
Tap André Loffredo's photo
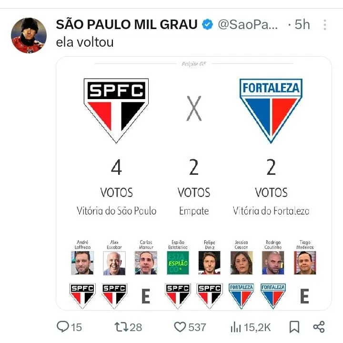[x=82, y=262]
